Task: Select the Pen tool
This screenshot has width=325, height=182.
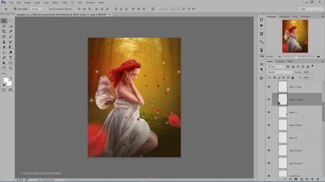Action: pos(4,58)
